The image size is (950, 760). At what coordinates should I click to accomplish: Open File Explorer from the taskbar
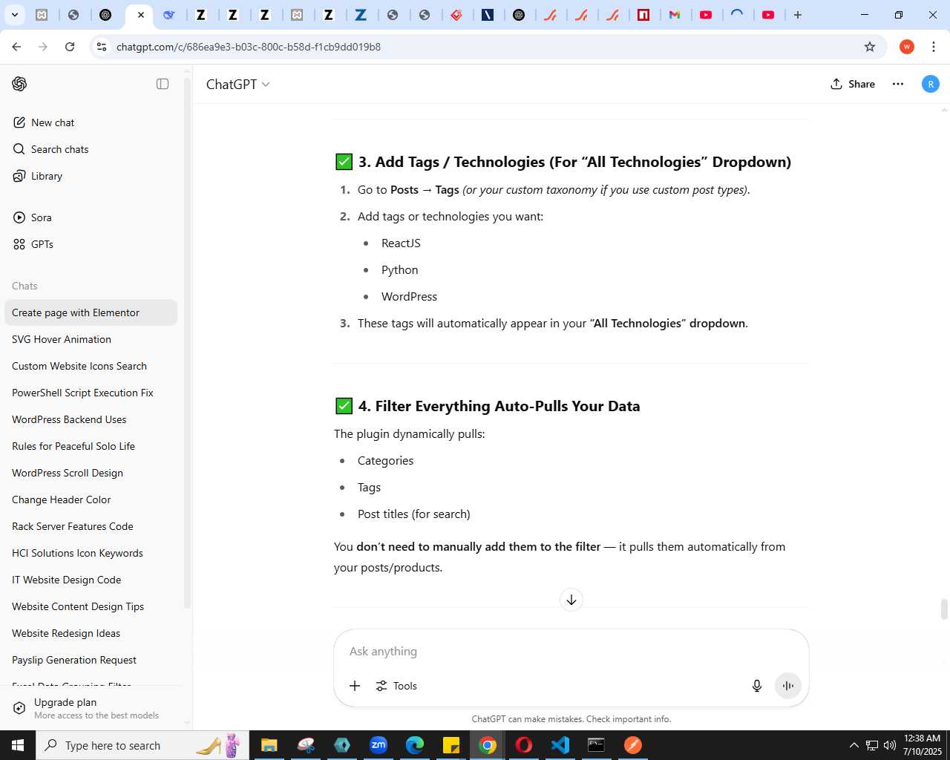click(269, 745)
